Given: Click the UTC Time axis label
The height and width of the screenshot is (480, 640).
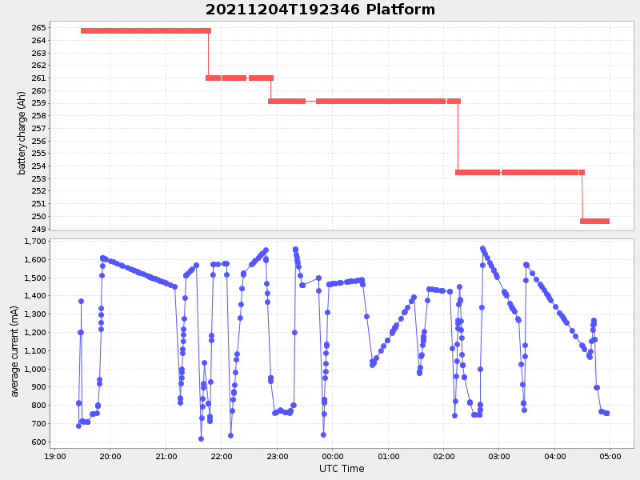Looking at the screenshot, I should pos(342,469).
